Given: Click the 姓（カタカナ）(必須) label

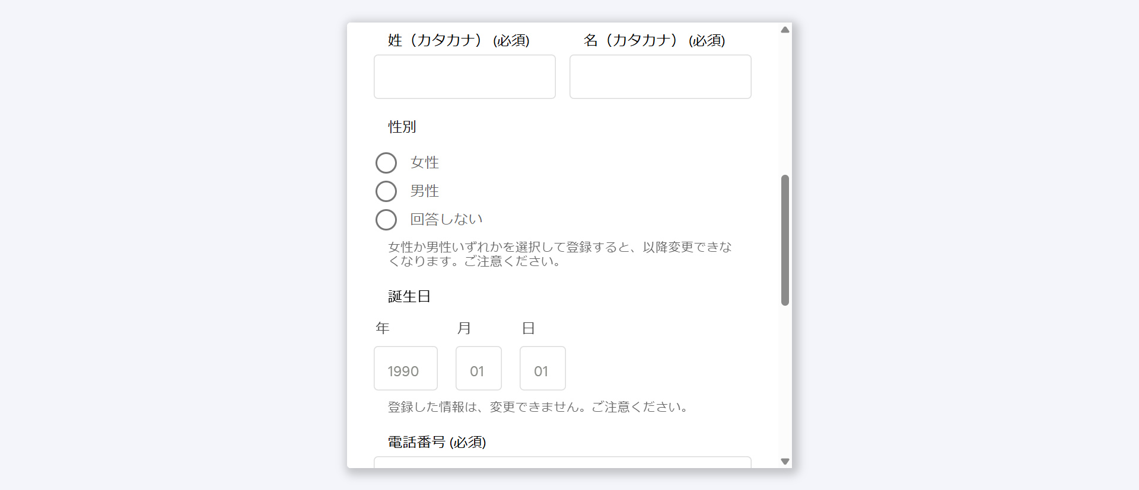Looking at the screenshot, I should click(x=458, y=40).
